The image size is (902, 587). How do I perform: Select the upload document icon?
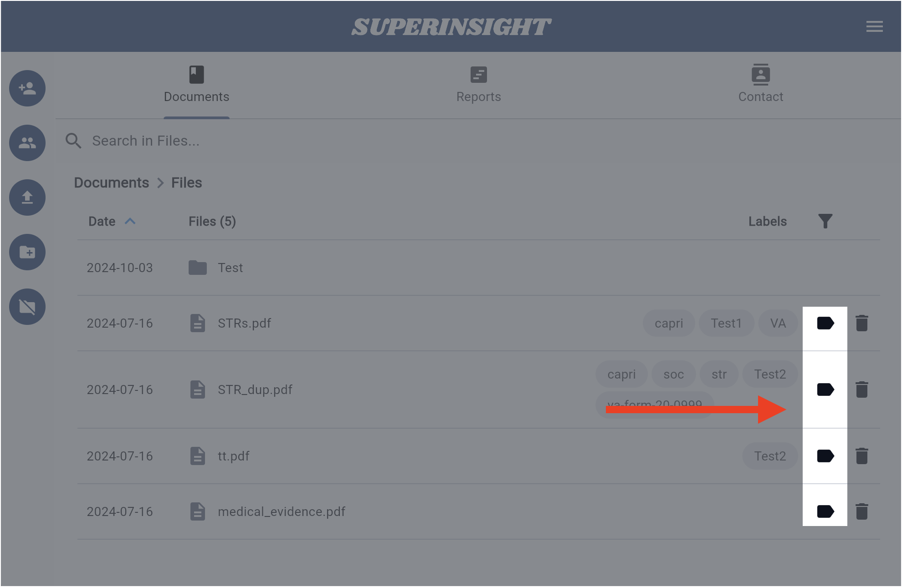(x=28, y=197)
